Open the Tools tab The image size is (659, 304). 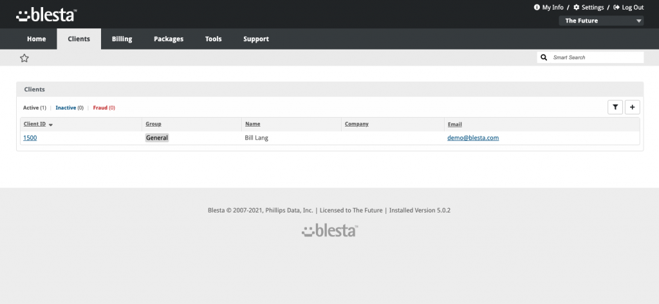[x=214, y=39]
